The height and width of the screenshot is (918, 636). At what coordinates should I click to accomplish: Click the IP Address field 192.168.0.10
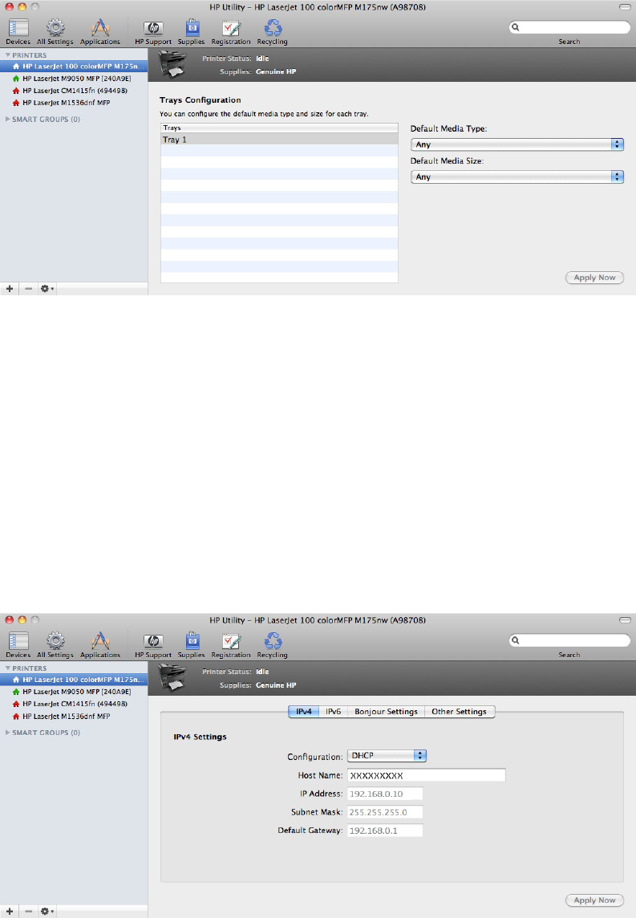pos(385,794)
